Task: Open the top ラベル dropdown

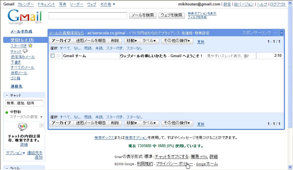Action: pyautogui.click(x=149, y=41)
